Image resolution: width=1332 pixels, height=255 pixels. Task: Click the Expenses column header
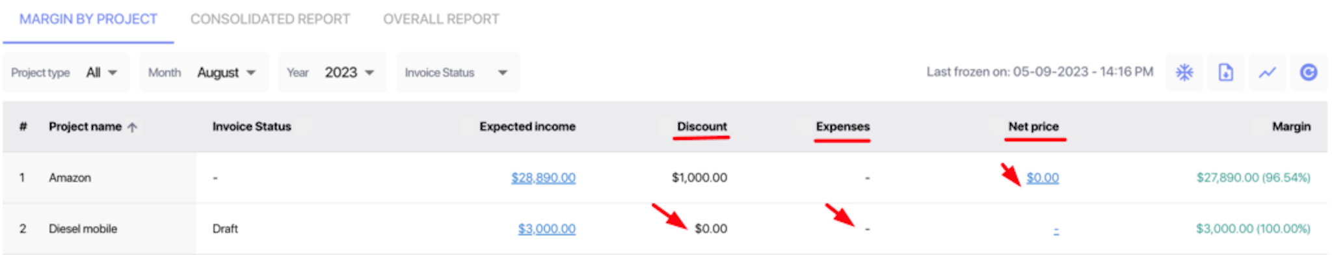pos(843,126)
